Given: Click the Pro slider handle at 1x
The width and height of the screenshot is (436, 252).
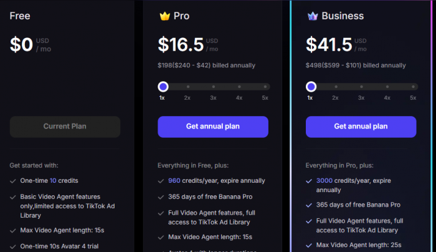Looking at the screenshot, I should 163,87.
